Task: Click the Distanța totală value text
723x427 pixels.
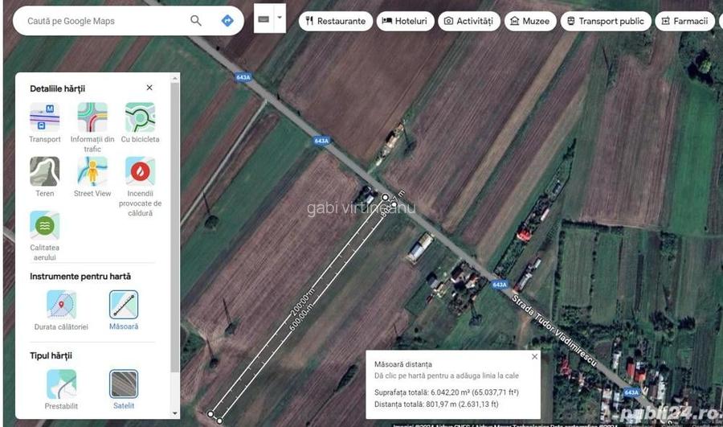Action: tap(436, 404)
